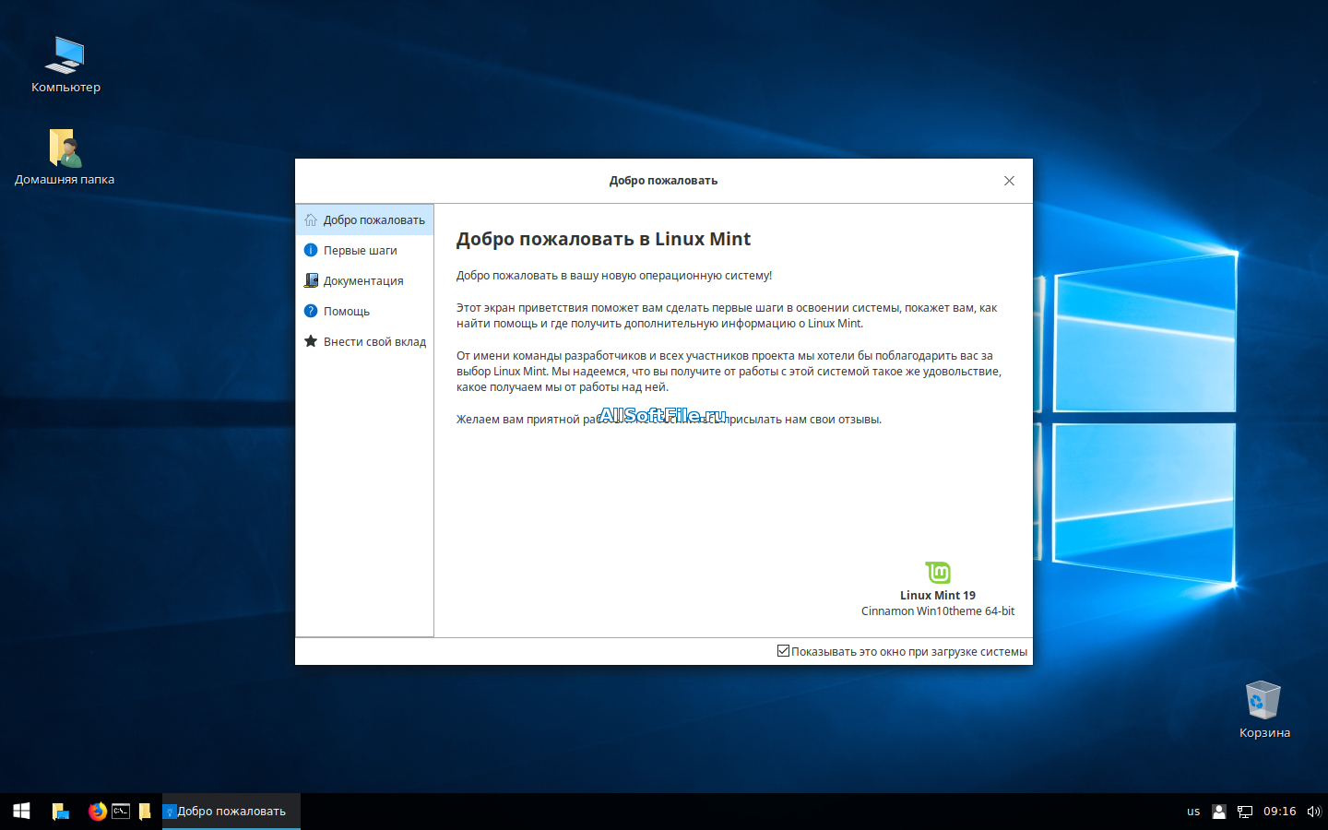The image size is (1328, 830).
Task: Click the 'Добро пожаловать' window button in the taskbar
Action: (231, 812)
